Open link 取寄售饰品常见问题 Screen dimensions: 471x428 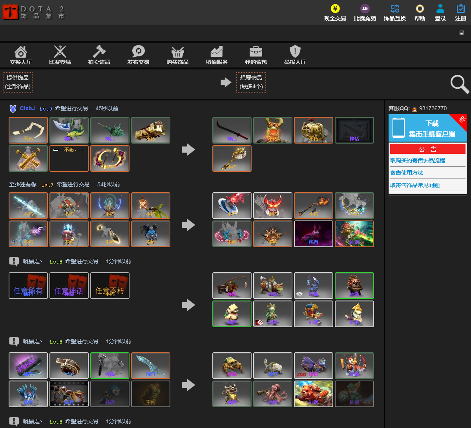pos(414,185)
